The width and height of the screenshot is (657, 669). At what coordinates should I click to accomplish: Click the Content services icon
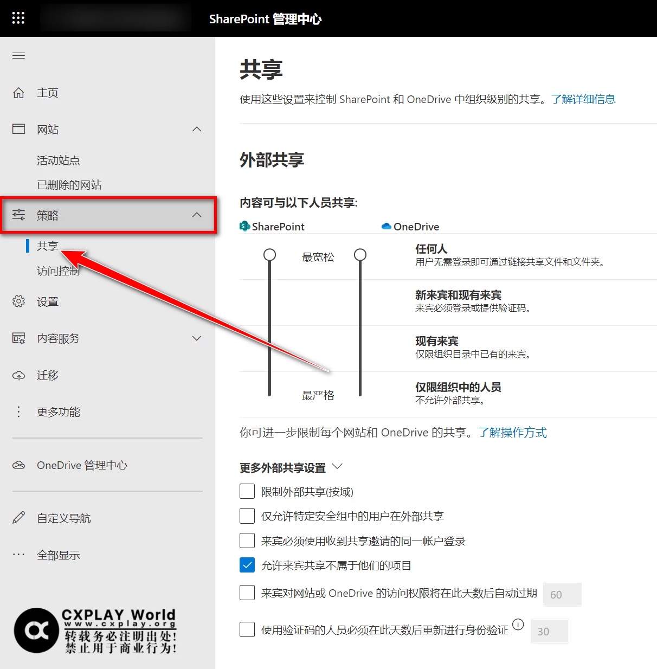[x=19, y=338]
